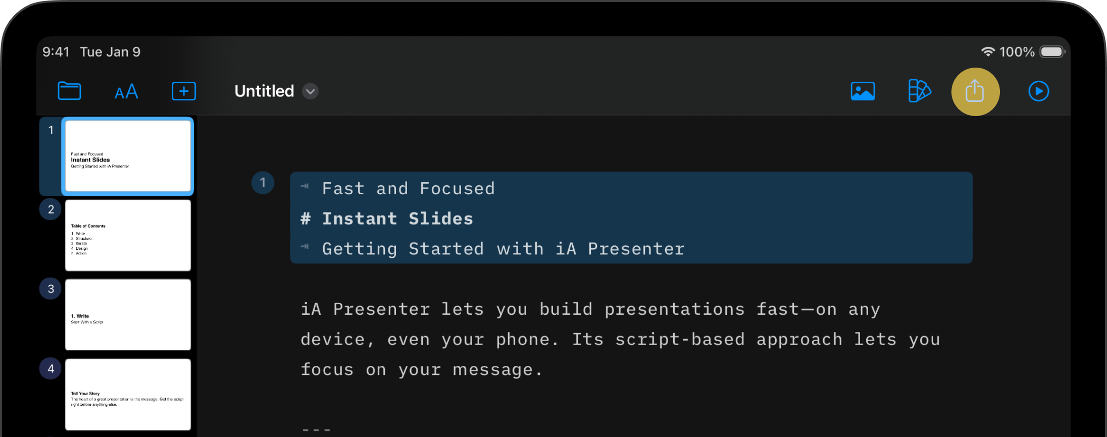Add a new slide with plus icon
The height and width of the screenshot is (437, 1107).
coord(184,91)
